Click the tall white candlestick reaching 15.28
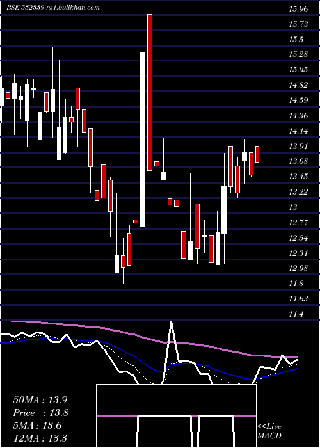This screenshot has height=448, width=320. point(143,140)
